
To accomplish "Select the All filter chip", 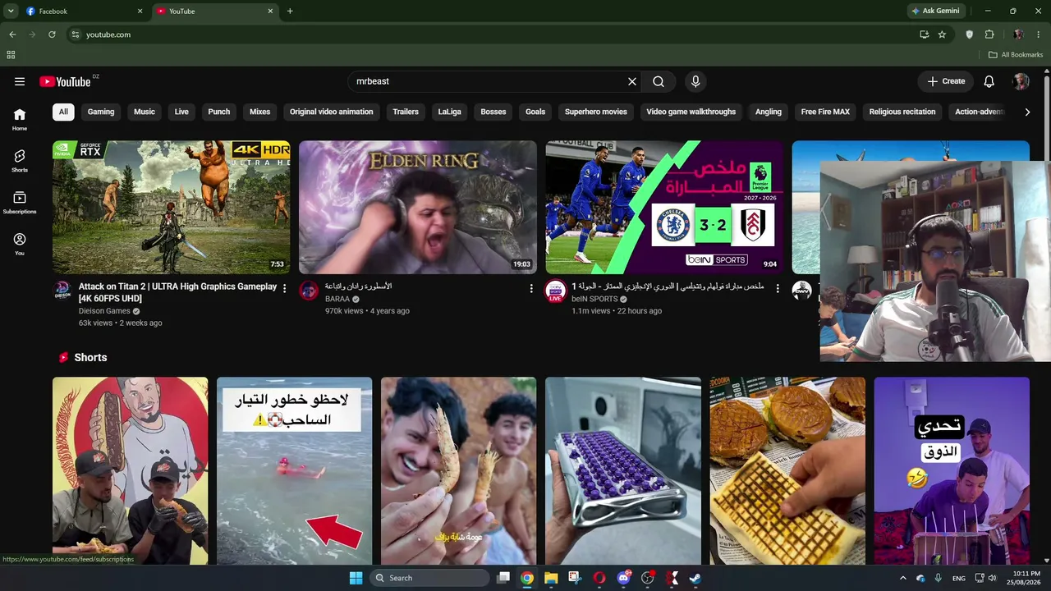I will pos(63,112).
